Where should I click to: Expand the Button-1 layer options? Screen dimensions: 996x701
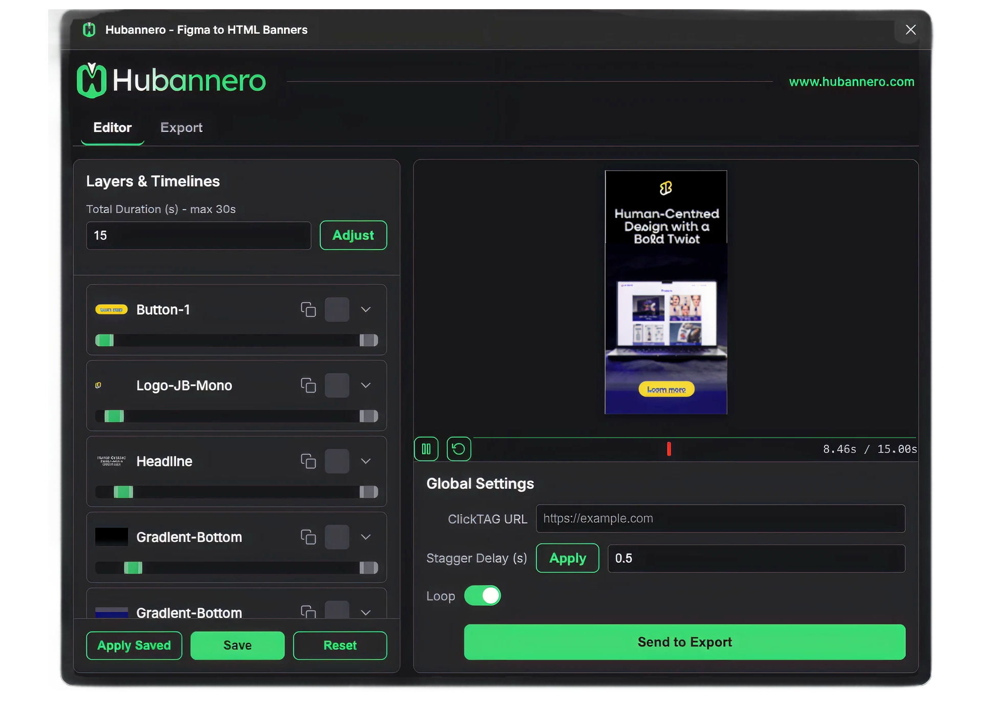365,310
